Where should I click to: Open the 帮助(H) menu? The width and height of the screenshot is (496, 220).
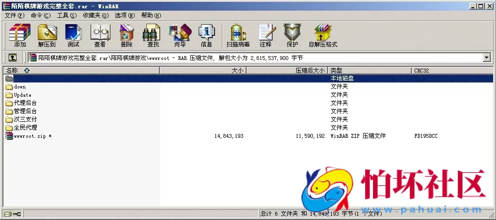(151, 15)
